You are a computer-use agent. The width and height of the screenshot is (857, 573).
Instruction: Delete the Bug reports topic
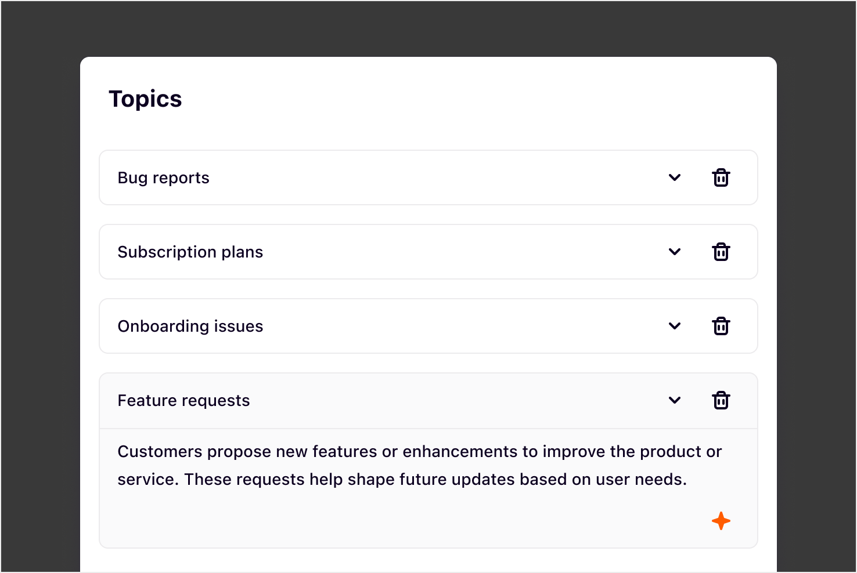click(721, 177)
